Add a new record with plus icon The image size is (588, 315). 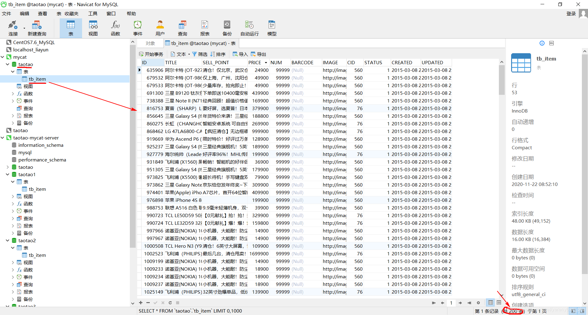(x=141, y=303)
